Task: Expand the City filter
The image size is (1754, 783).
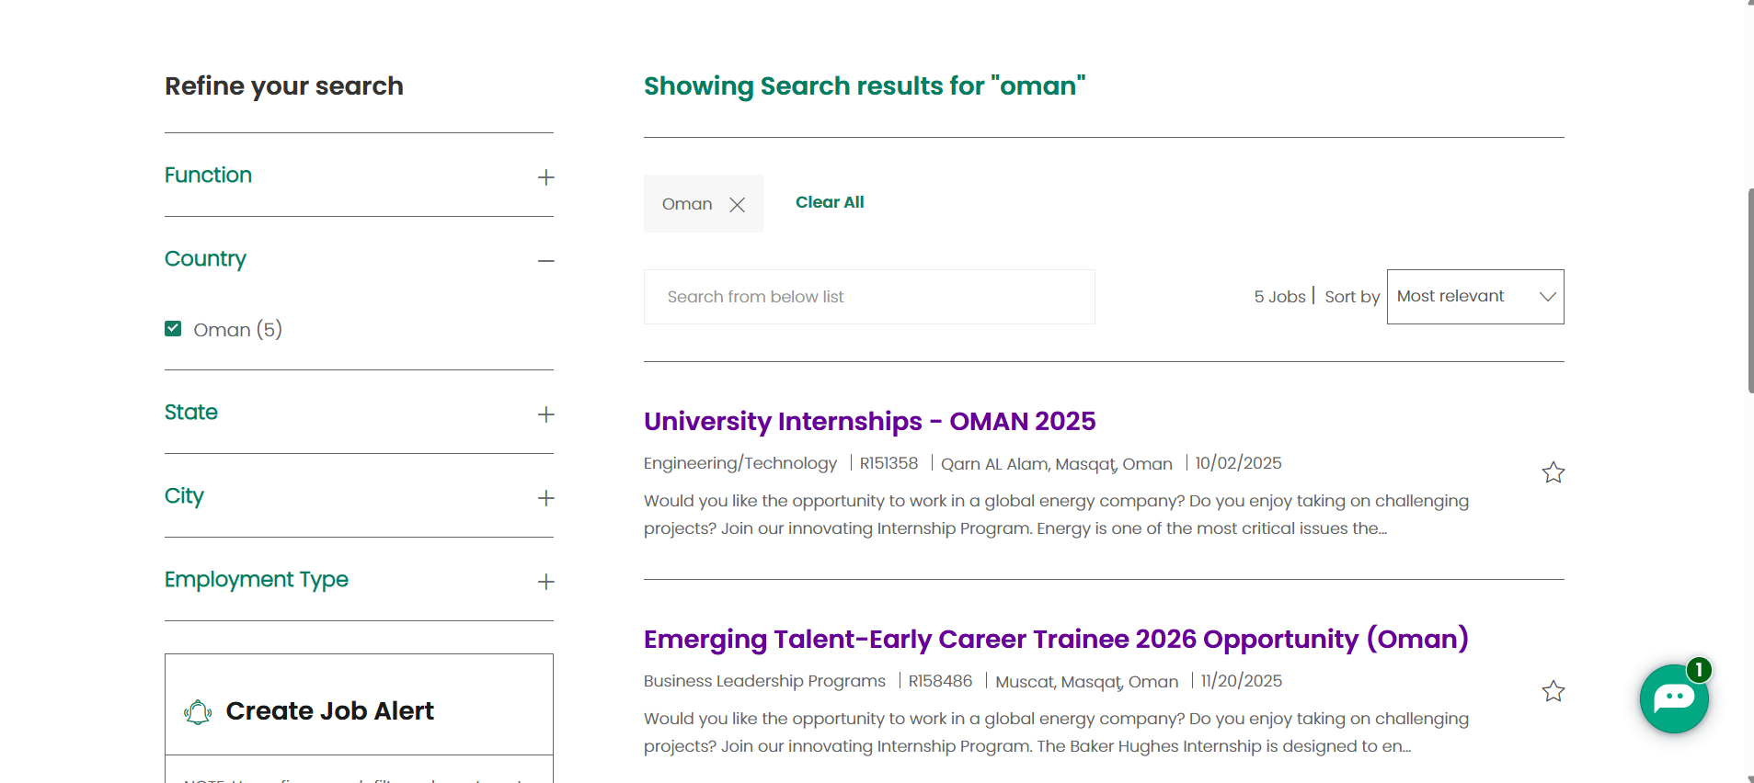Action: coord(545,498)
